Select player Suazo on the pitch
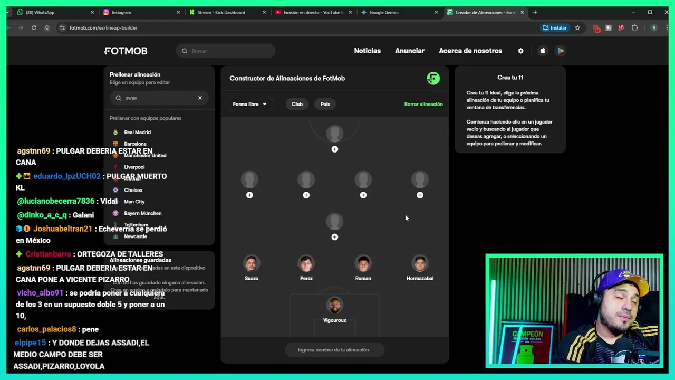The image size is (675, 380). tap(252, 268)
